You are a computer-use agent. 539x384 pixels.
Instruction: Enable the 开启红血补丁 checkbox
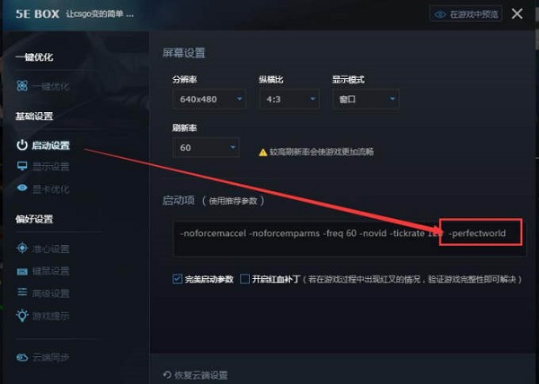click(x=244, y=279)
